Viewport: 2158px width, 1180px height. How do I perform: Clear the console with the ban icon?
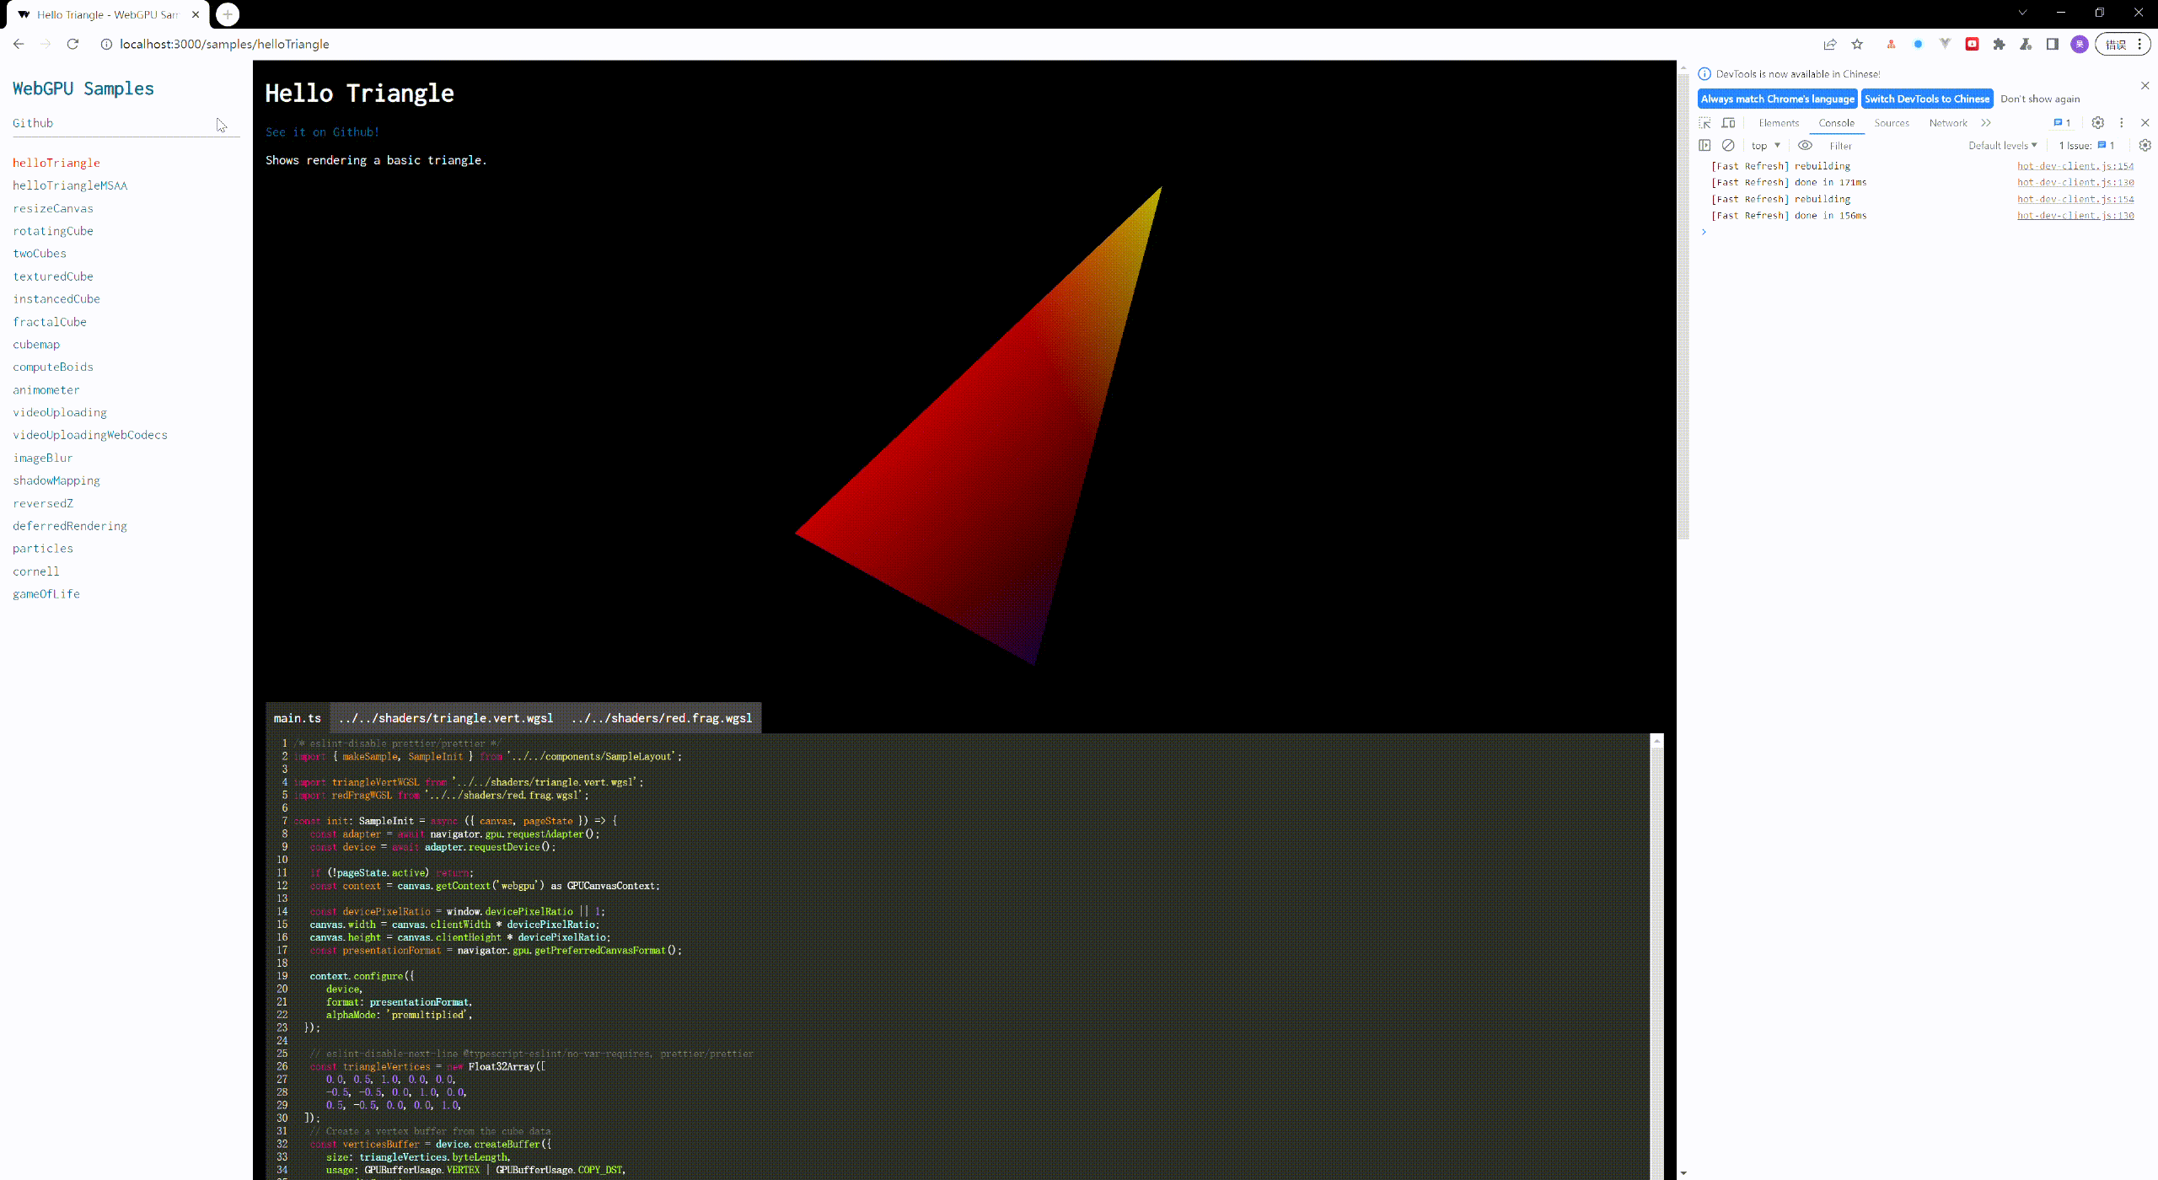coord(1728,146)
